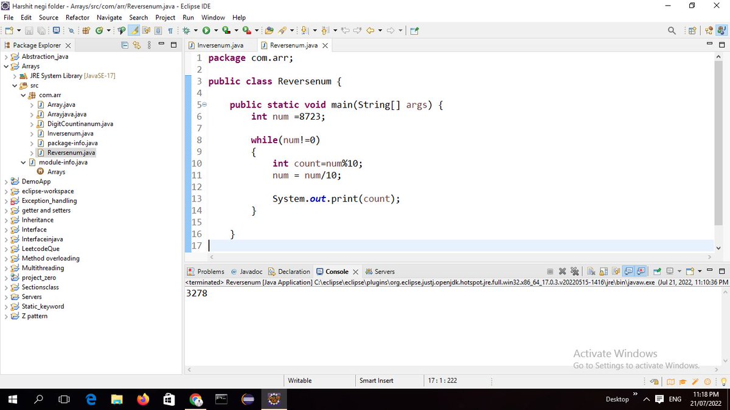Toggle Word Wrap in Console toolbar
Screen dimensions: 730x410
click(616, 272)
